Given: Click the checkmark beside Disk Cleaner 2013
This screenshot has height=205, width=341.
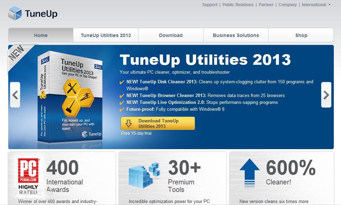Looking at the screenshot, I should coord(122,82).
